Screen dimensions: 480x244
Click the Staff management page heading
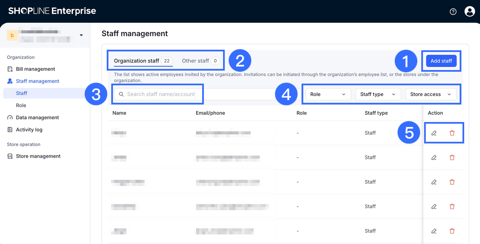click(135, 34)
